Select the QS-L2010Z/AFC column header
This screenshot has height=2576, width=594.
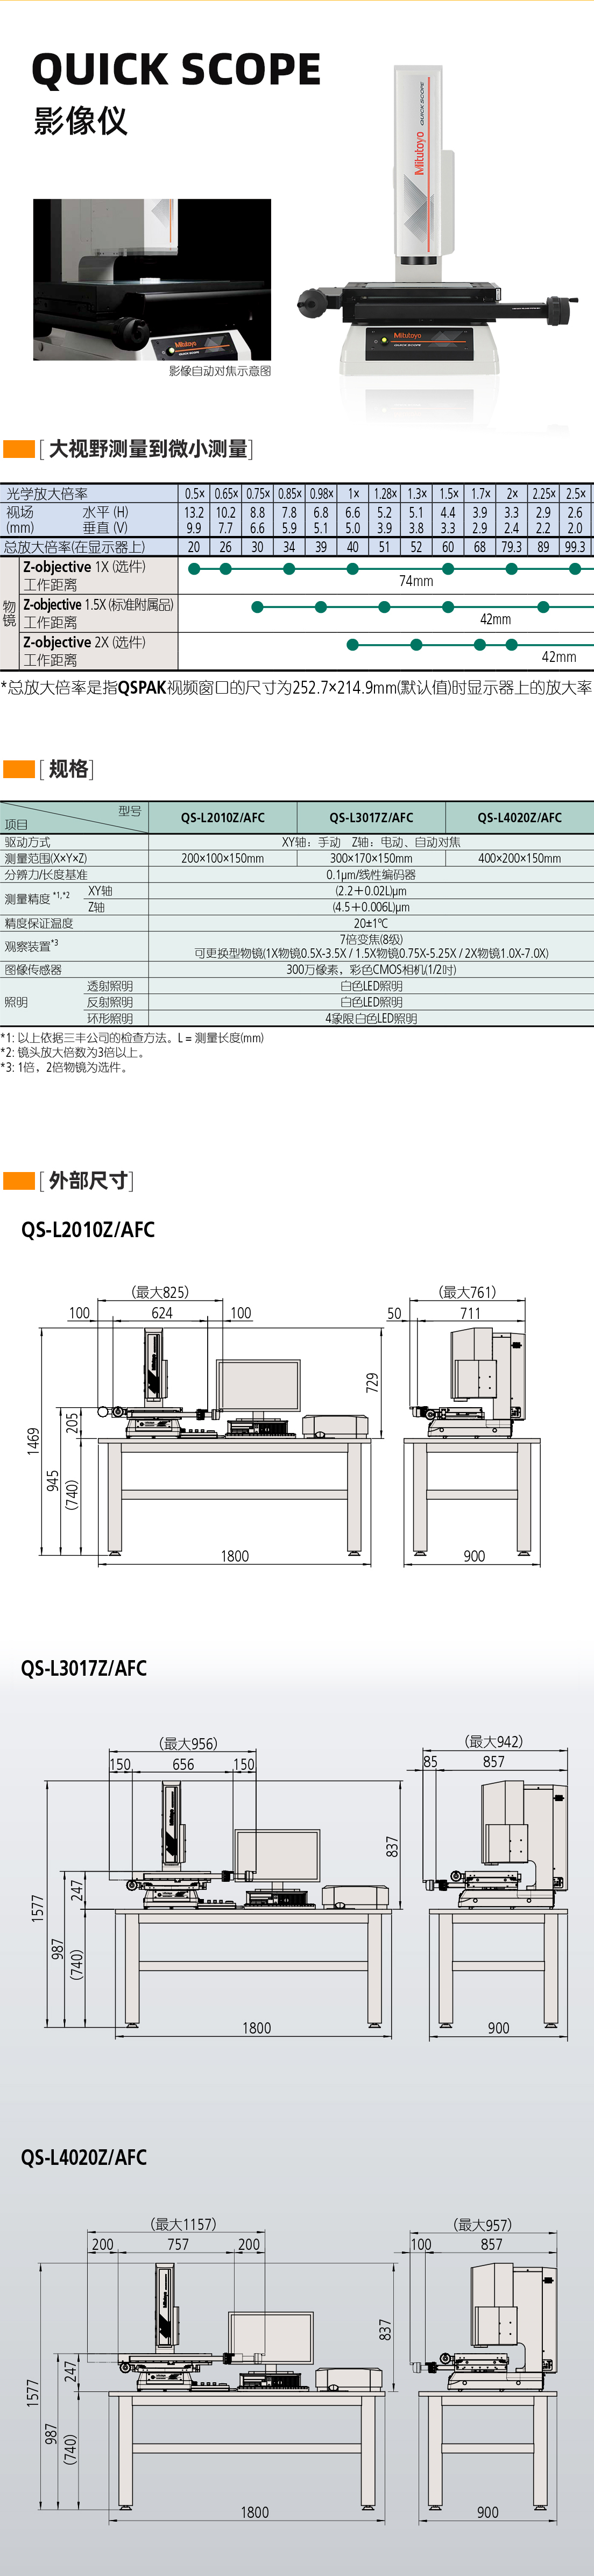223,817
